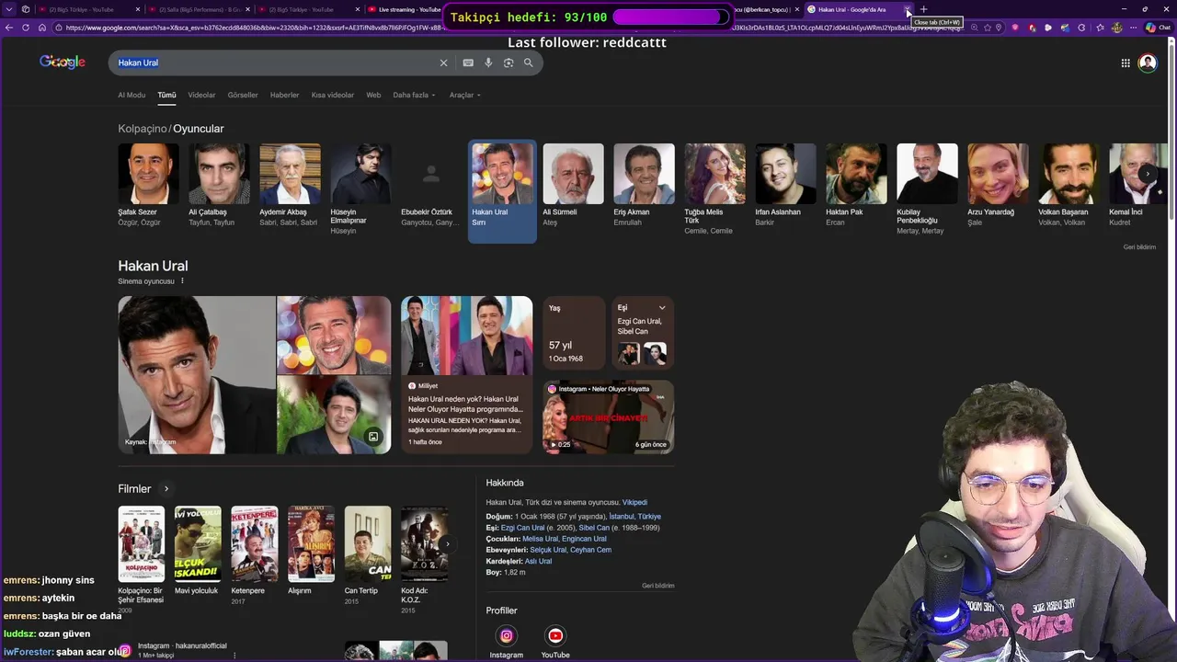
Task: Reload the page with refresh icon
Action: click(x=26, y=28)
